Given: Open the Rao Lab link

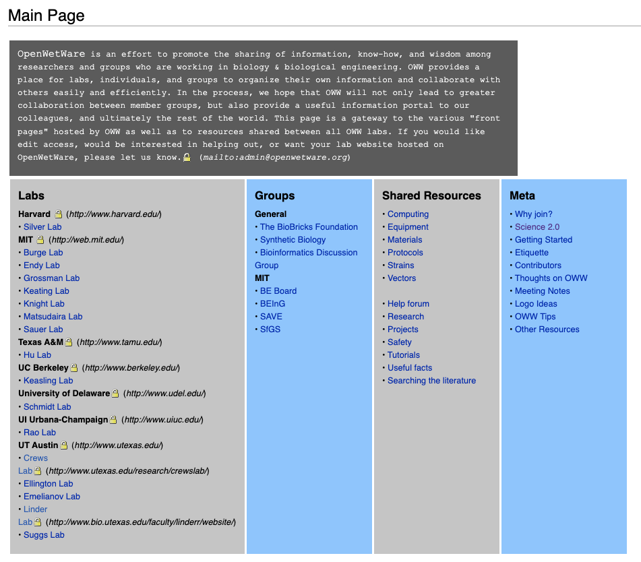Looking at the screenshot, I should coord(40,433).
